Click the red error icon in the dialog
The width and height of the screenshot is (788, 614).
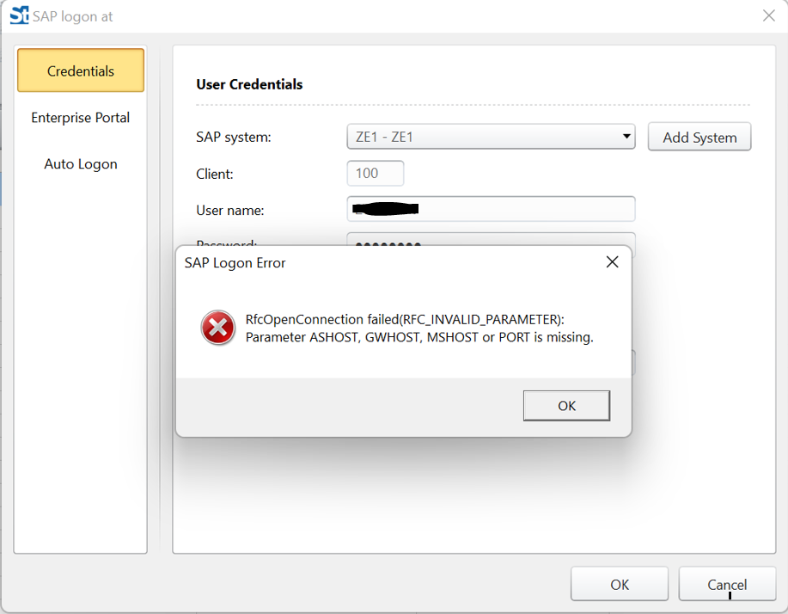[218, 328]
